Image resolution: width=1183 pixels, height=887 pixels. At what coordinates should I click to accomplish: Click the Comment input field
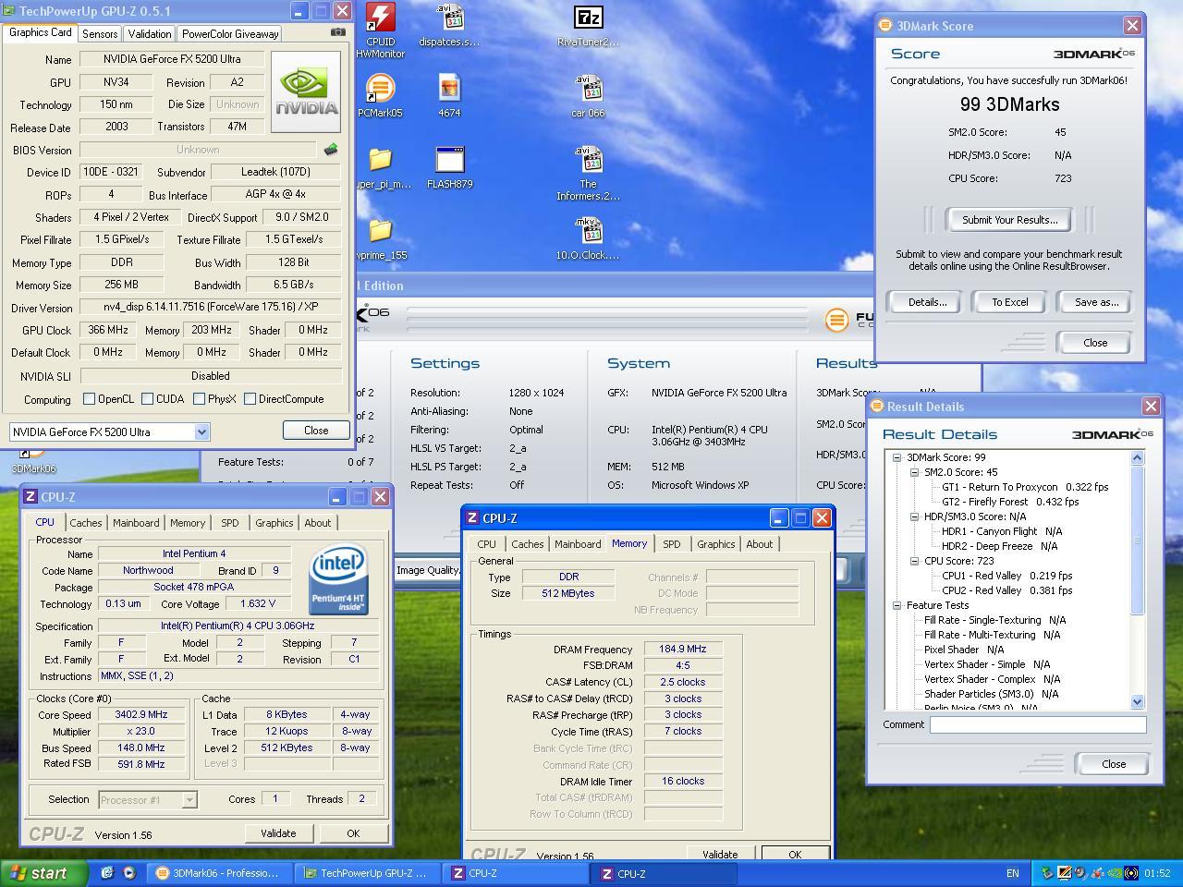[x=1038, y=724]
